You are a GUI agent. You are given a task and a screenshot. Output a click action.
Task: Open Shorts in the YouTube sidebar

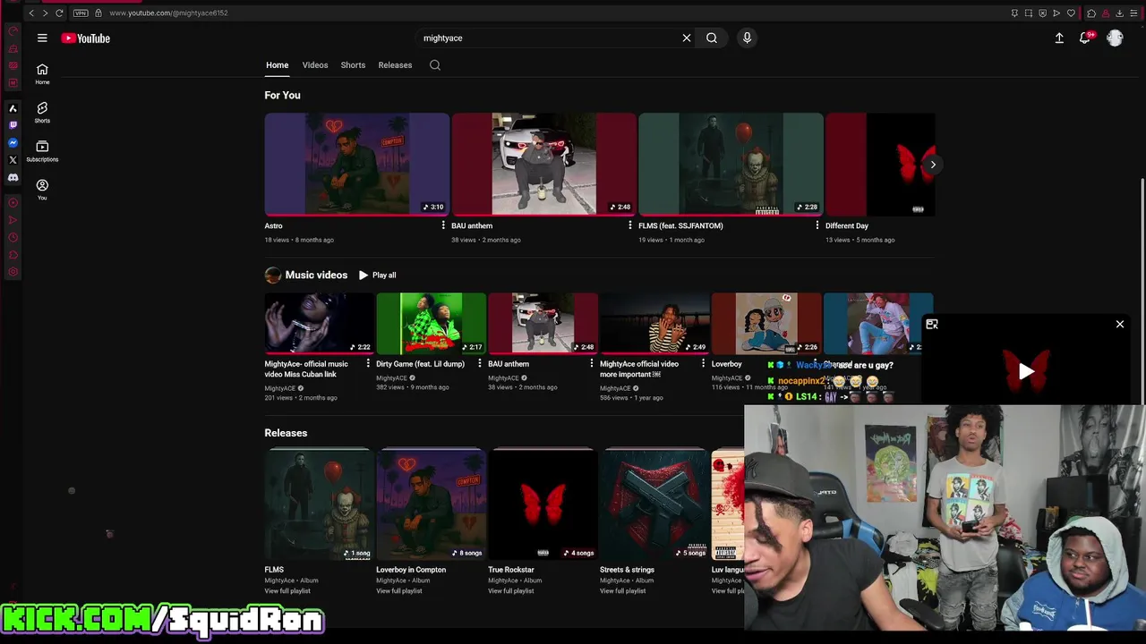point(42,113)
